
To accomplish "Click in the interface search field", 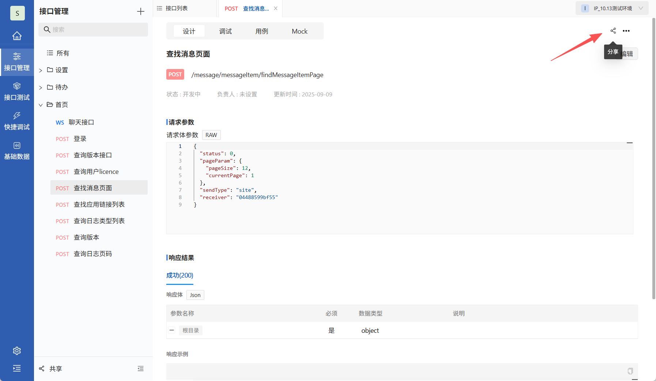I will pyautogui.click(x=93, y=30).
